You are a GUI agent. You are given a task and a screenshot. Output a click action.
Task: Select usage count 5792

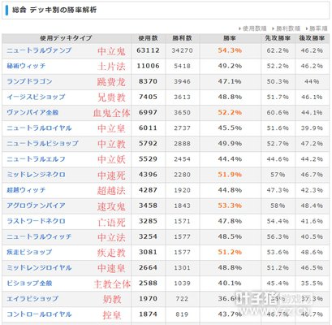148,143
